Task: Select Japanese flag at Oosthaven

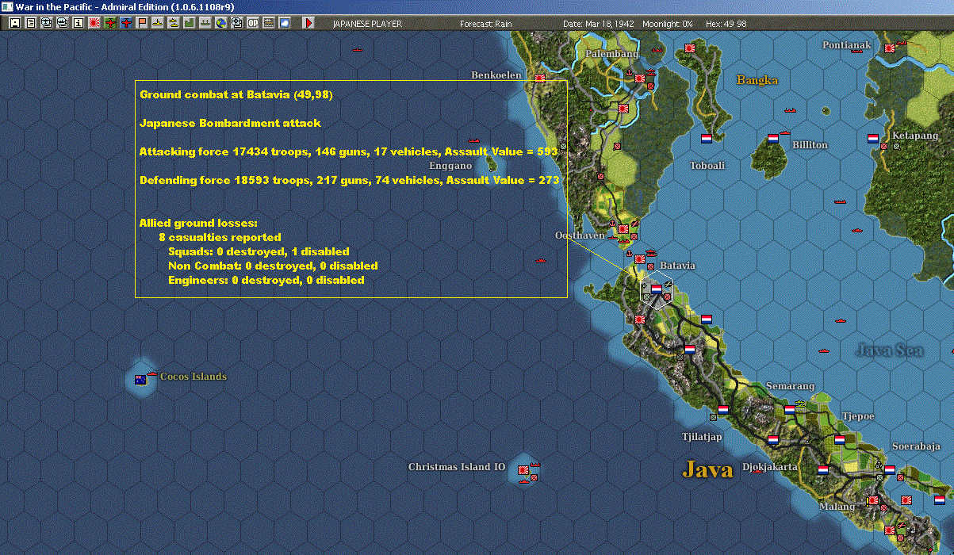Action: click(623, 229)
